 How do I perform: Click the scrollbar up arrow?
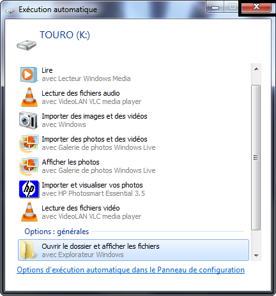(256, 69)
